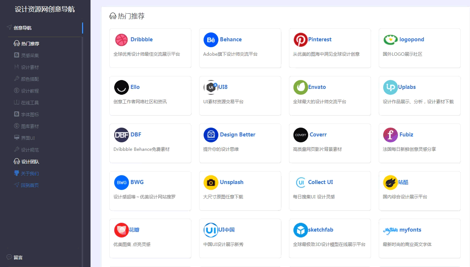Open the Unsplash title link
The width and height of the screenshot is (470, 267).
click(x=232, y=182)
